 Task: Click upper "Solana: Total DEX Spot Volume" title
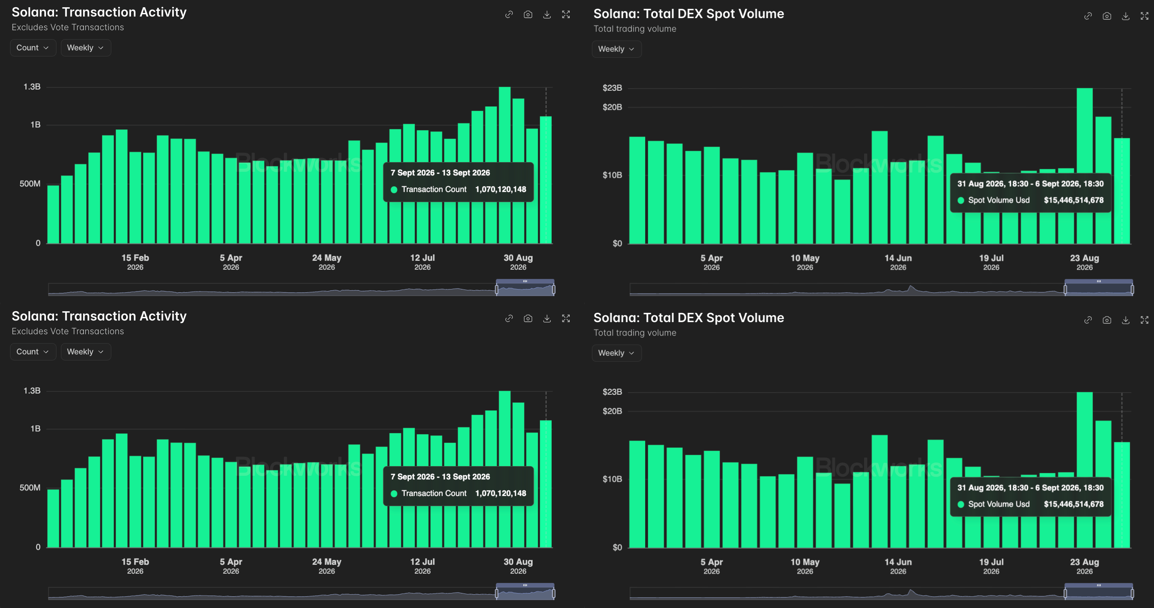(x=689, y=14)
